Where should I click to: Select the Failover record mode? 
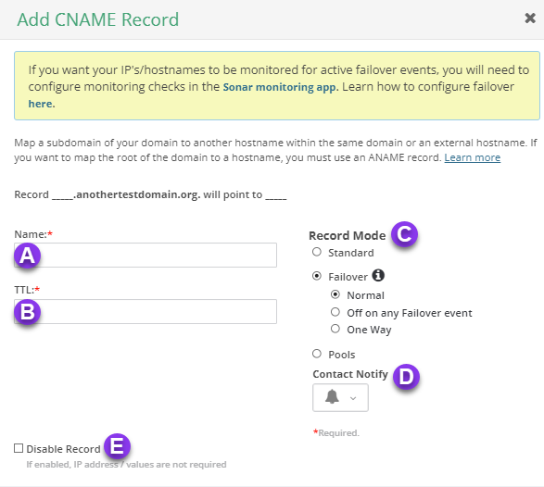[317, 276]
